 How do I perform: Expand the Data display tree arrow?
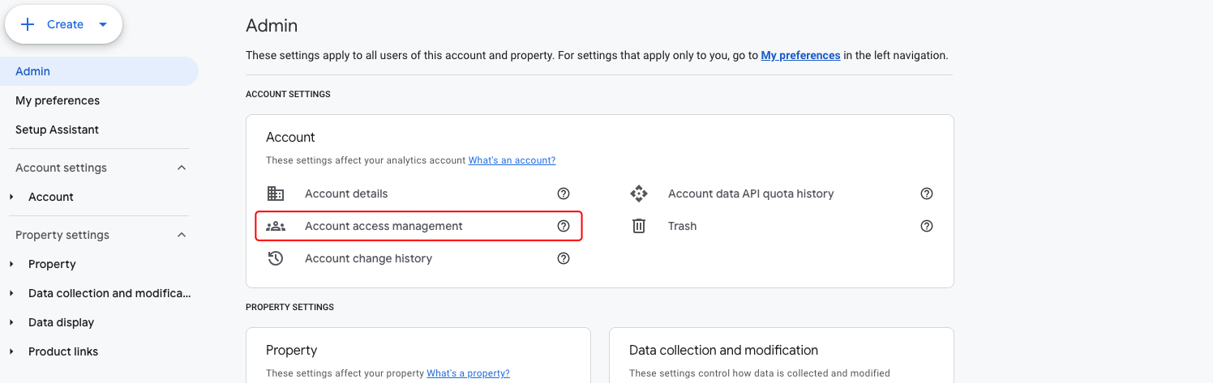pyautogui.click(x=11, y=322)
